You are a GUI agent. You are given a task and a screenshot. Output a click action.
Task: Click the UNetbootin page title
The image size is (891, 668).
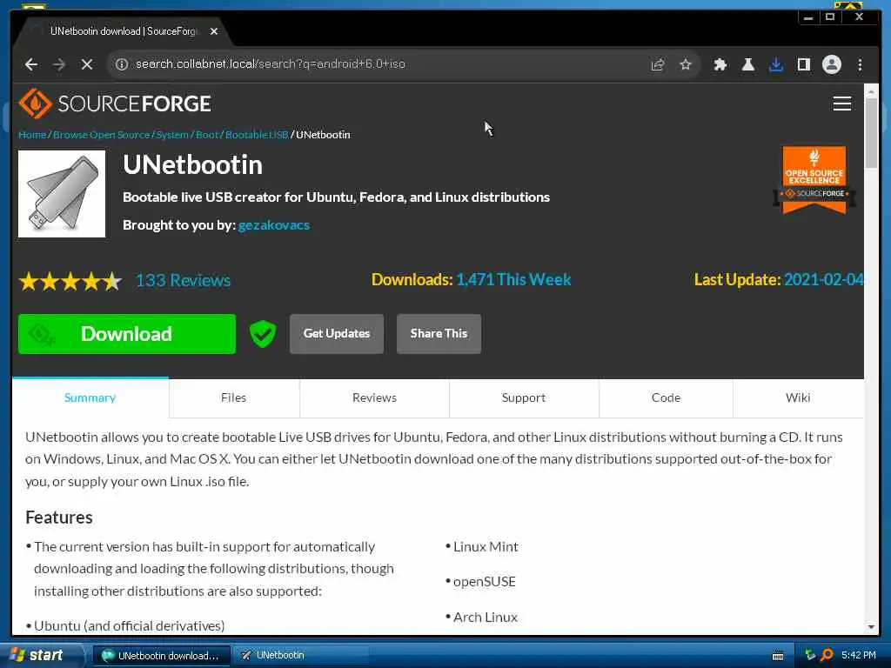point(192,165)
